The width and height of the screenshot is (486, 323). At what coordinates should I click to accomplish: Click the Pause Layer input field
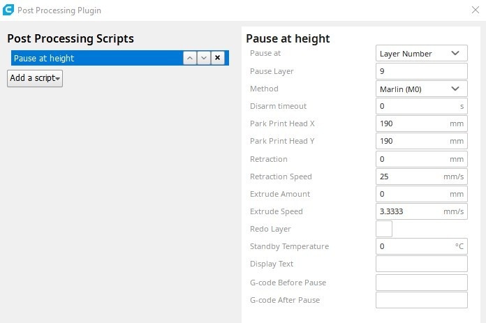tap(421, 71)
